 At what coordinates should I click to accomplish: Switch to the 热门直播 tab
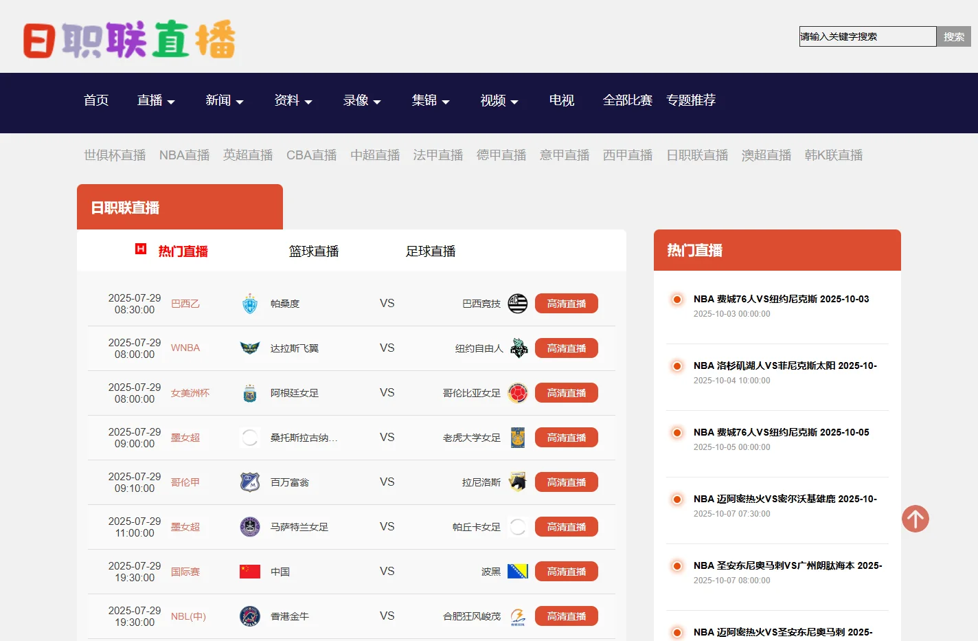(x=183, y=251)
